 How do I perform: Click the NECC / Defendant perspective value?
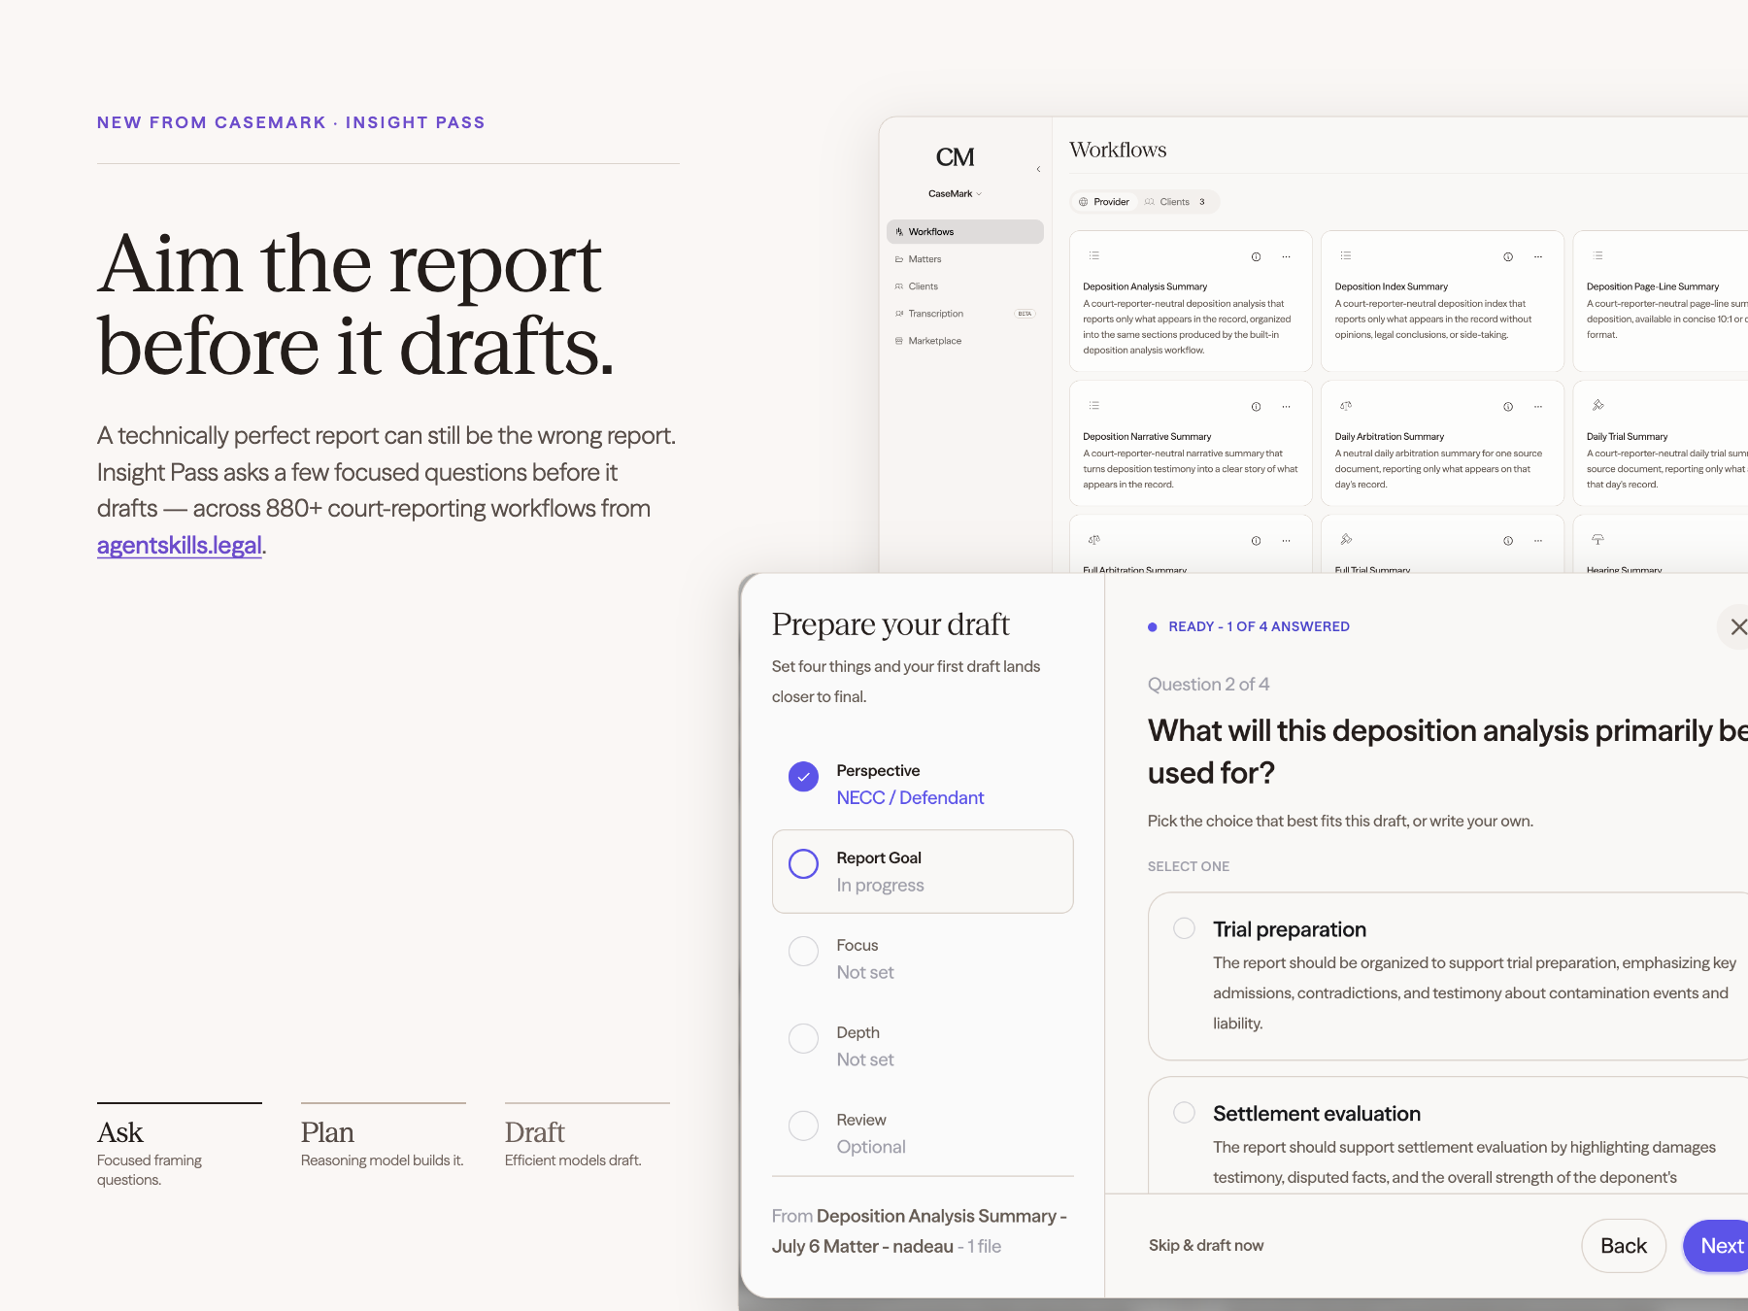[910, 797]
